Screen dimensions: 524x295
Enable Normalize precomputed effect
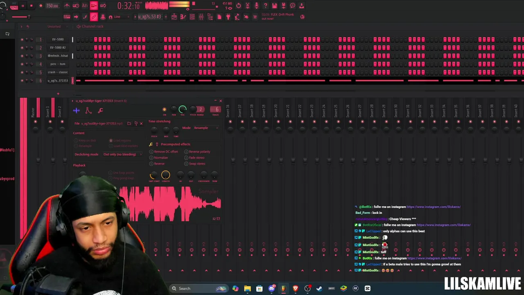coord(159,158)
